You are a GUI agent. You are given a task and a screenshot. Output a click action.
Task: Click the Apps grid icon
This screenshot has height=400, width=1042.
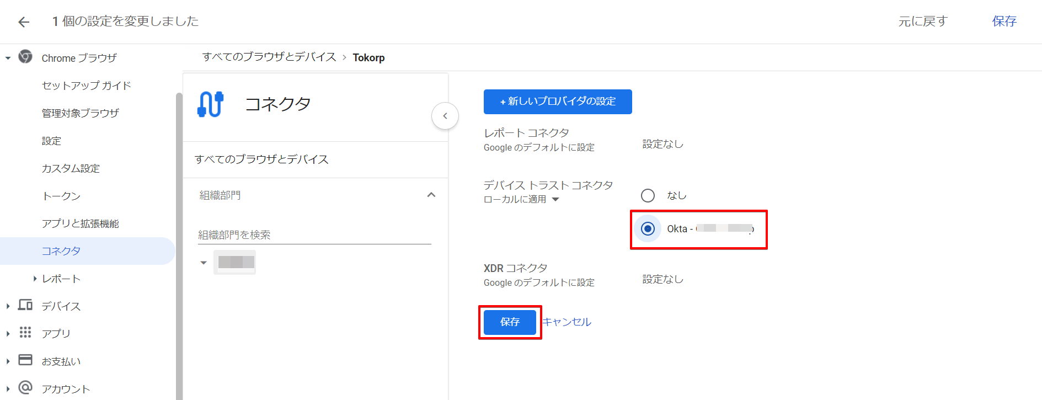(25, 332)
